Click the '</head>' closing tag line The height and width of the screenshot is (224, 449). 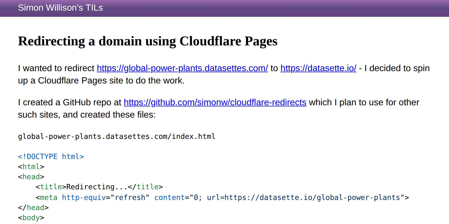pyautogui.click(x=33, y=207)
